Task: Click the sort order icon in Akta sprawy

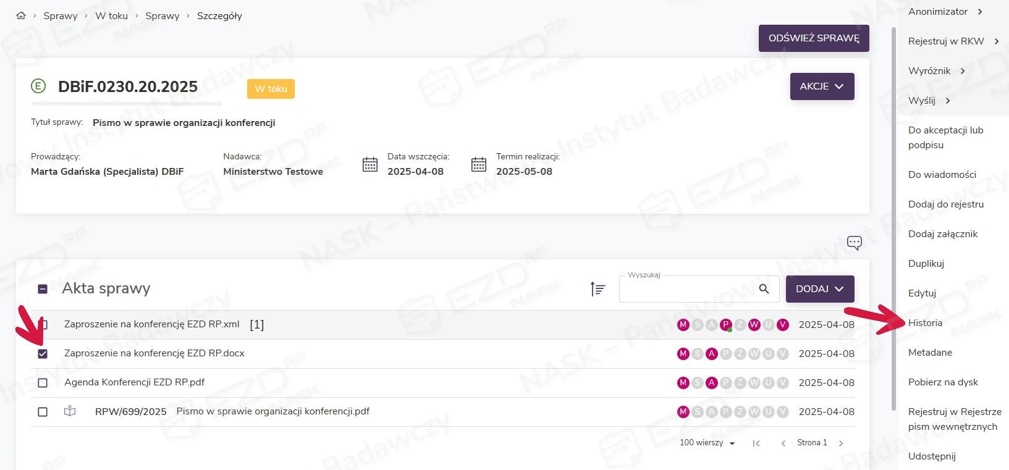Action: pos(597,288)
